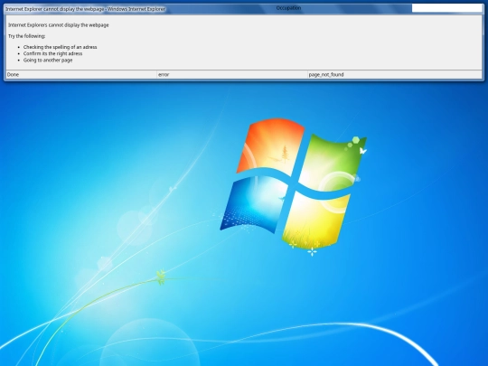This screenshot has width=488, height=366.
Task: Click 'Confirm its the right adress' item
Action: [53, 53]
